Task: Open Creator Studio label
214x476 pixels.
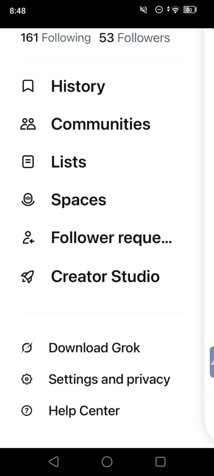Action: 105,276
